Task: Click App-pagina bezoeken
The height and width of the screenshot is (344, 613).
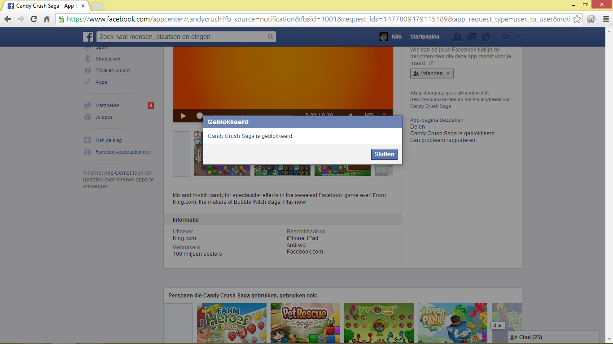Action: pos(437,120)
